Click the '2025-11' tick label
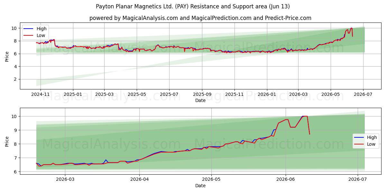This screenshot has height=193, width=386. (x=234, y=95)
